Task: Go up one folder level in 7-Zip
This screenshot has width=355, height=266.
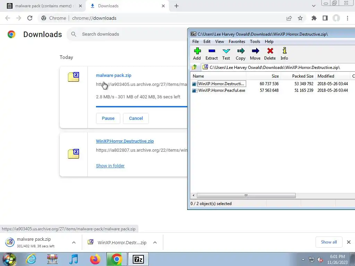Action: pos(194,68)
